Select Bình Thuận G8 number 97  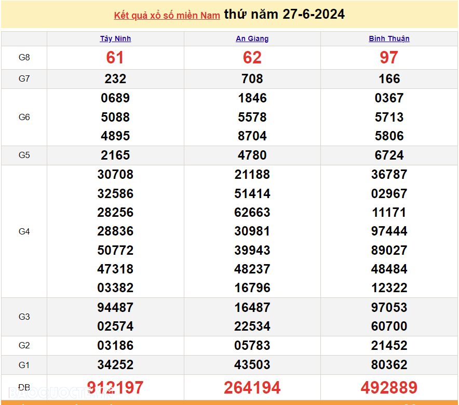(x=389, y=57)
